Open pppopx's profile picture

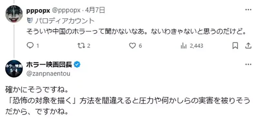[14, 14]
